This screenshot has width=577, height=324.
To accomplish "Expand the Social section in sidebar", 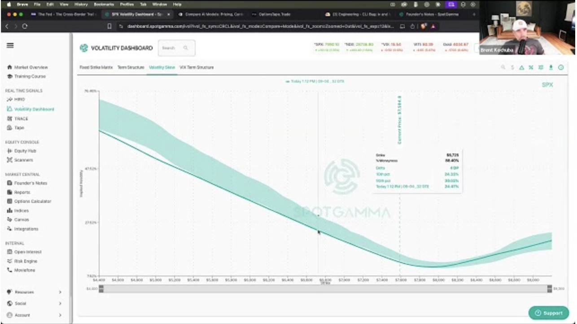I will 34,304.
